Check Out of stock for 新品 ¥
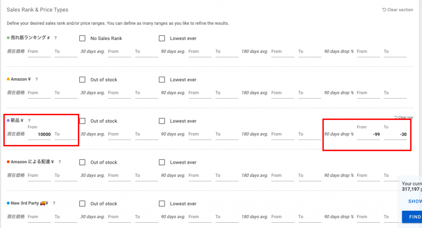Image resolution: width=422 pixels, height=228 pixels. click(x=82, y=121)
